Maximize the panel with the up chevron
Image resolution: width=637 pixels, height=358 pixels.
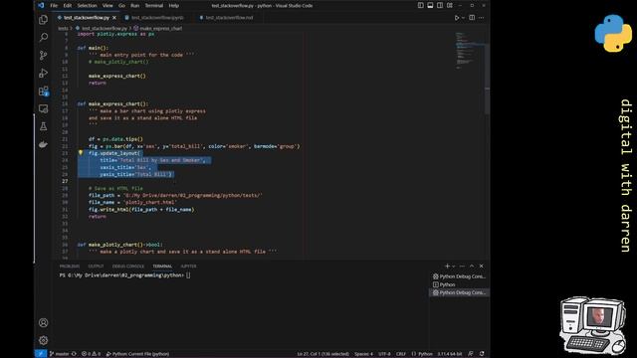click(x=472, y=267)
